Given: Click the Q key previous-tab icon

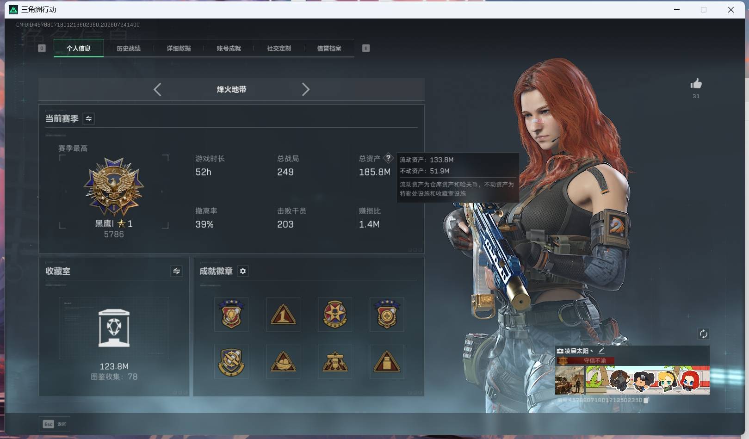Looking at the screenshot, I should click(42, 48).
